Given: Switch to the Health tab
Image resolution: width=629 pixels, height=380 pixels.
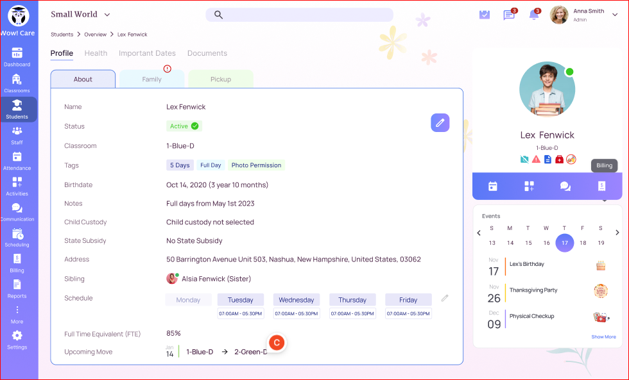Looking at the screenshot, I should click(x=96, y=53).
